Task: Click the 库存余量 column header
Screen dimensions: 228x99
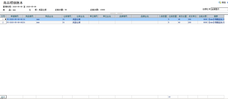Action: click(x=183, y=16)
